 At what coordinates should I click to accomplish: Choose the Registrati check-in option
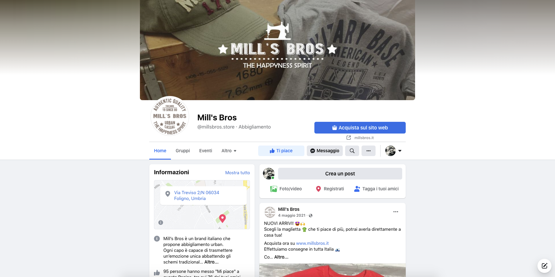tap(330, 189)
